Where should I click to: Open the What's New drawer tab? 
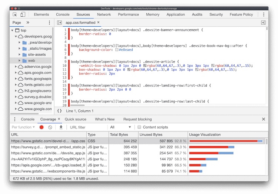click(x=105, y=119)
